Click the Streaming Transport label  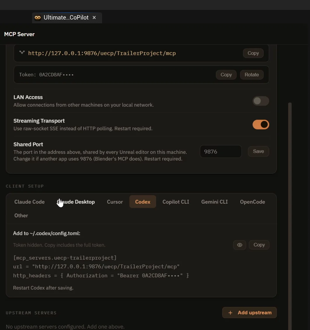click(39, 121)
